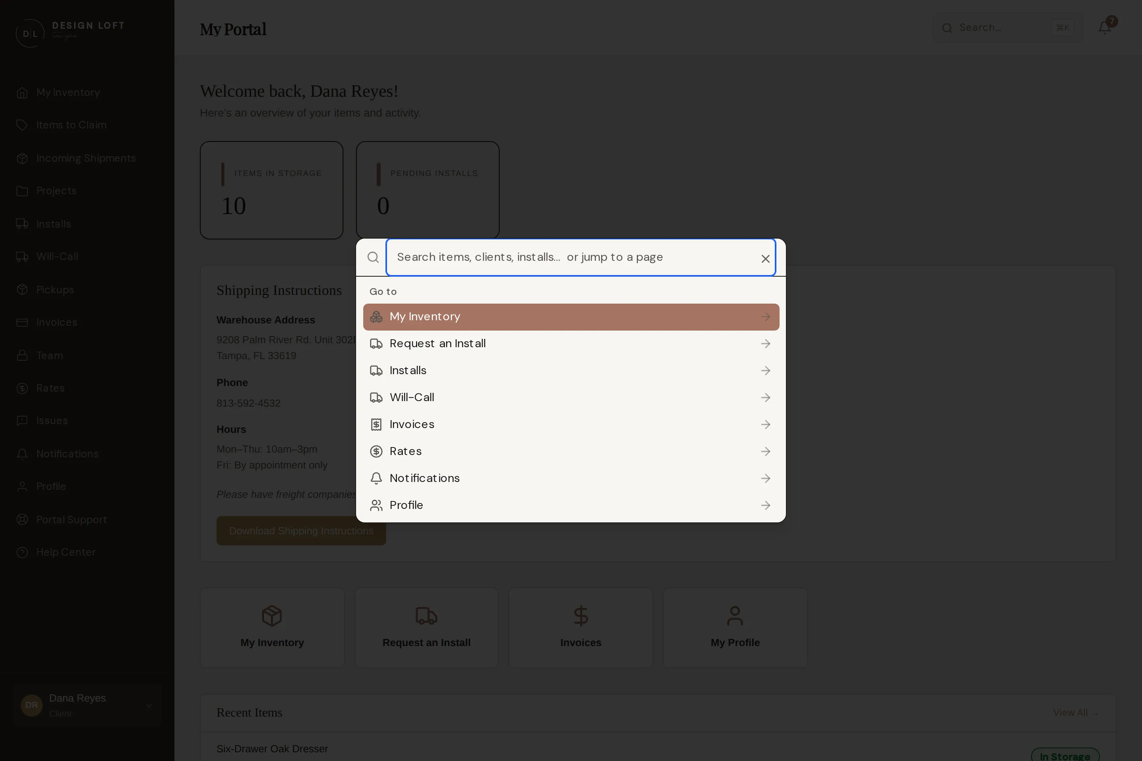The height and width of the screenshot is (761, 1142).
Task: Click the Rates icon in sidebar
Action: click(22, 388)
